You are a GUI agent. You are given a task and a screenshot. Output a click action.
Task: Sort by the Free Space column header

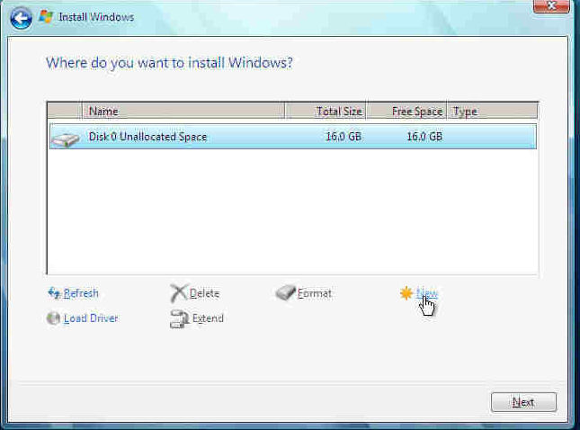pos(406,112)
